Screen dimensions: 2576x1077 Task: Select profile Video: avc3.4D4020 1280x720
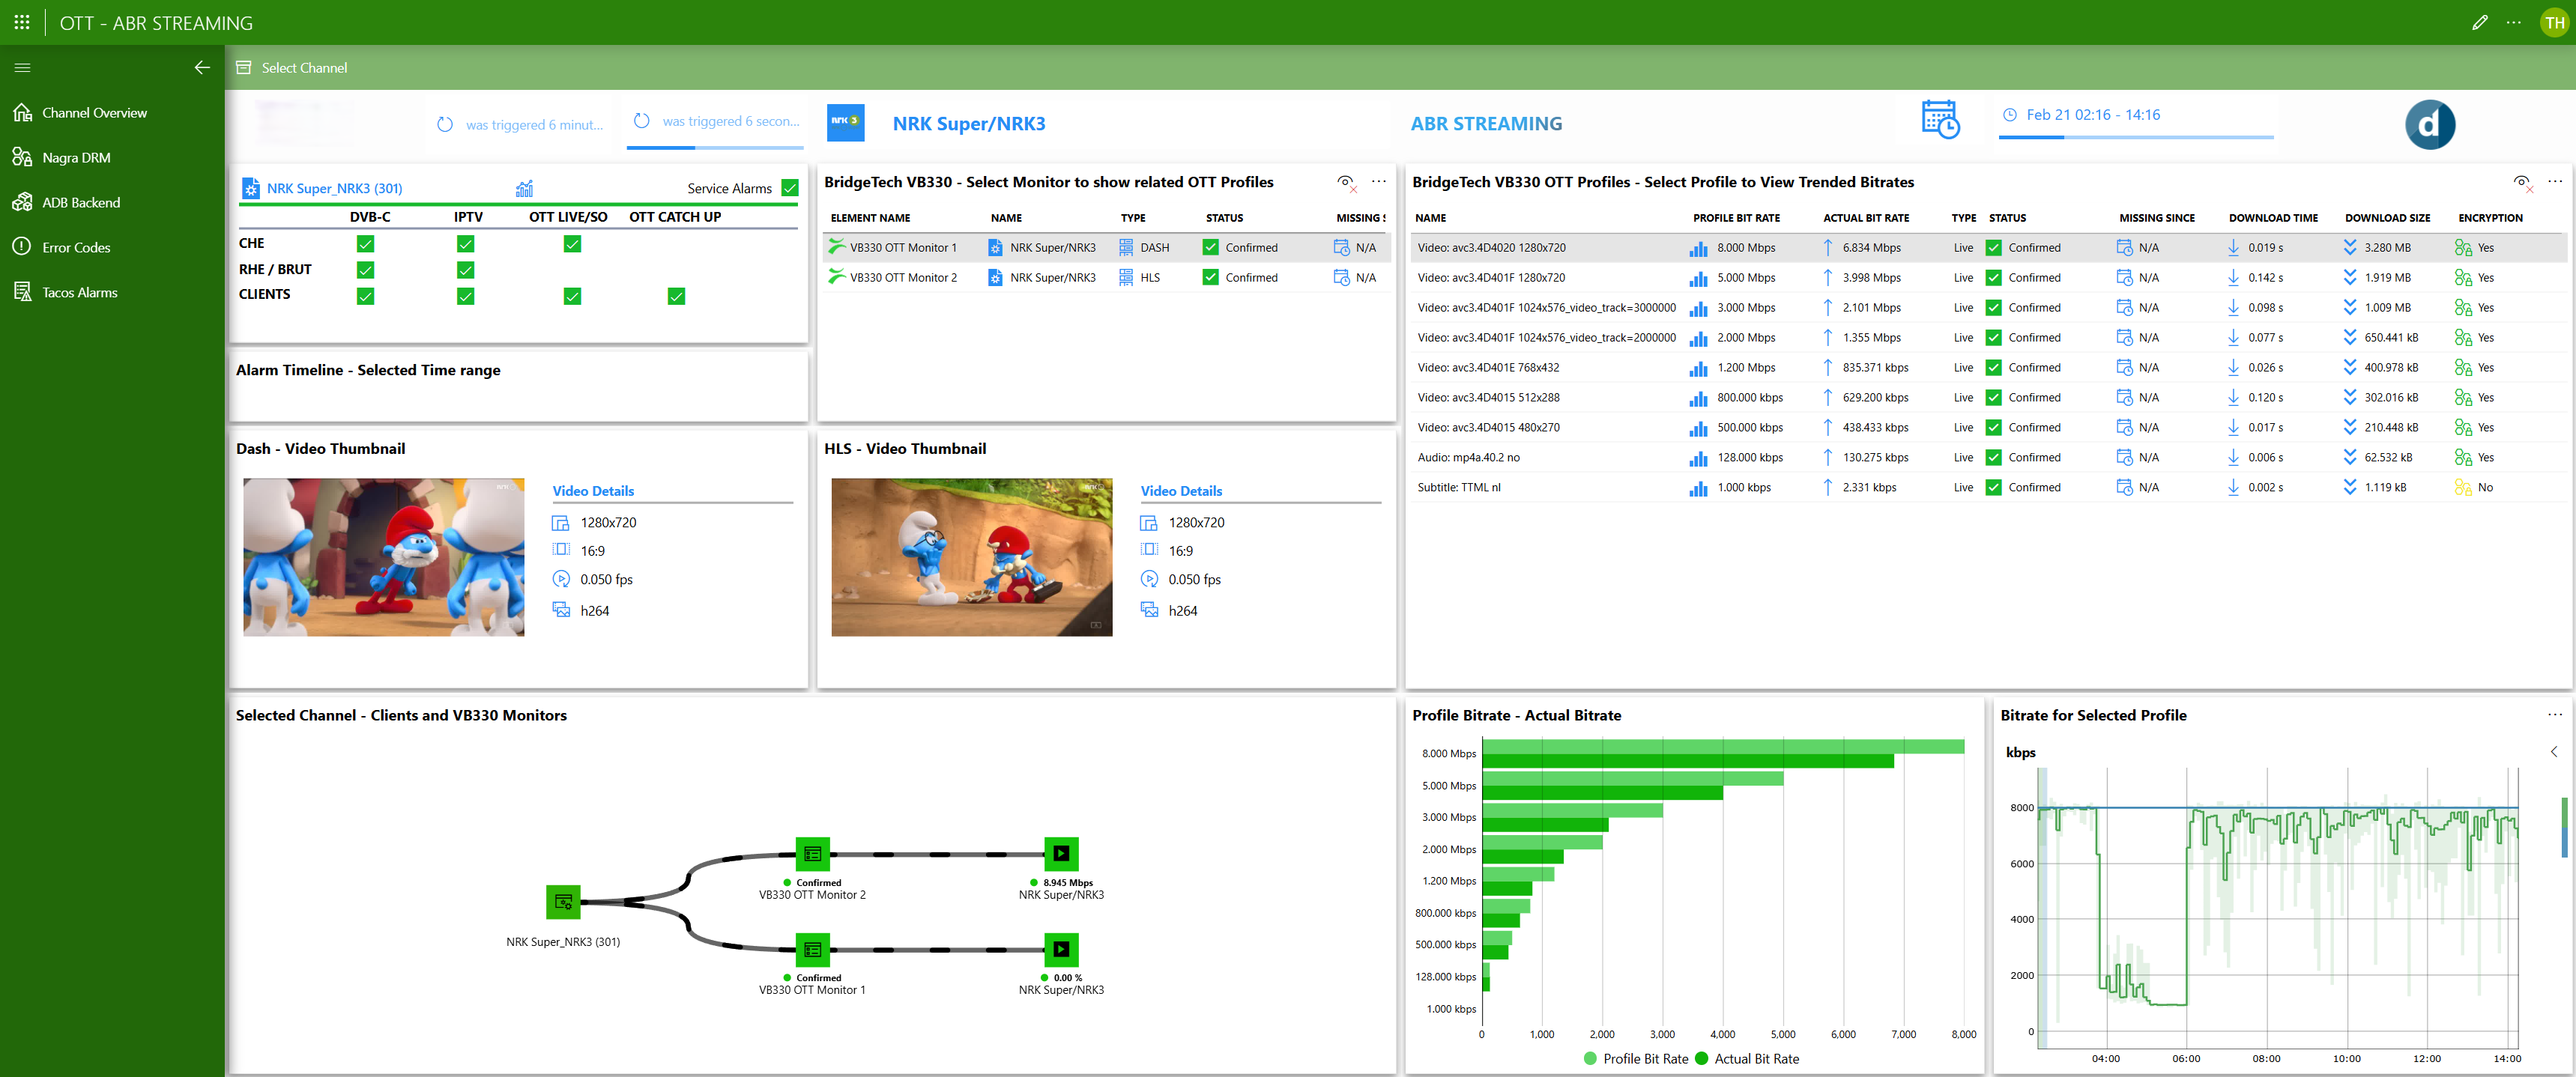click(x=1988, y=248)
